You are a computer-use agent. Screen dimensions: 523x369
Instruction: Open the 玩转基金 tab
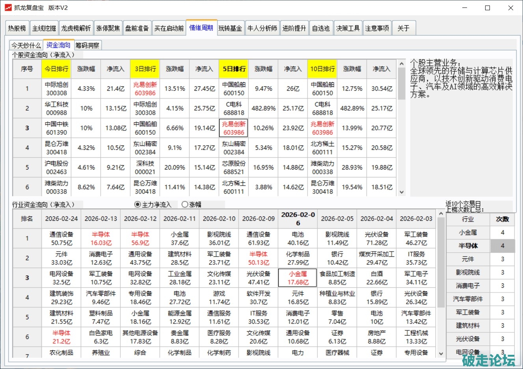231,28
